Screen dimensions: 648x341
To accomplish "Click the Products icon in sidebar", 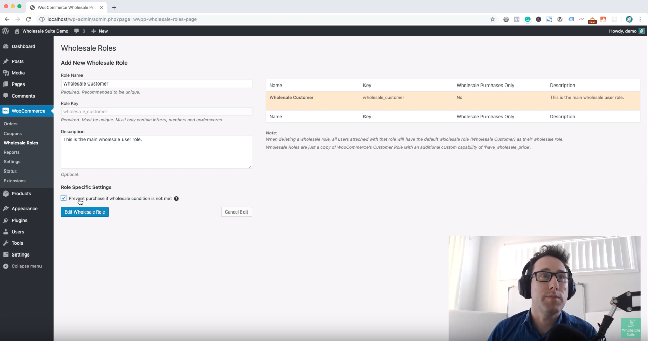I will click(6, 193).
